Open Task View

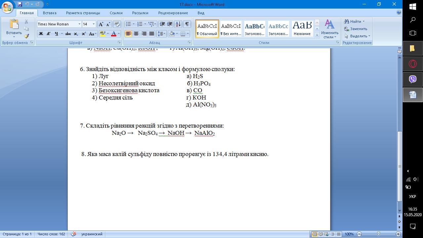pyautogui.click(x=413, y=33)
